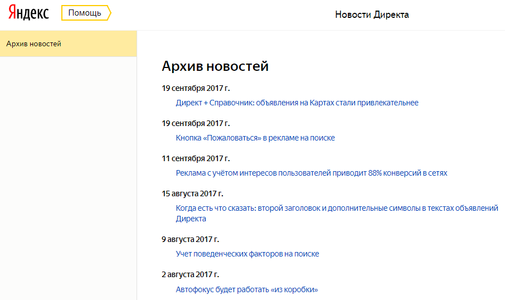The width and height of the screenshot is (505, 300).
Task: Click the 19 сентября date above Директ + Справочник
Action: click(196, 88)
